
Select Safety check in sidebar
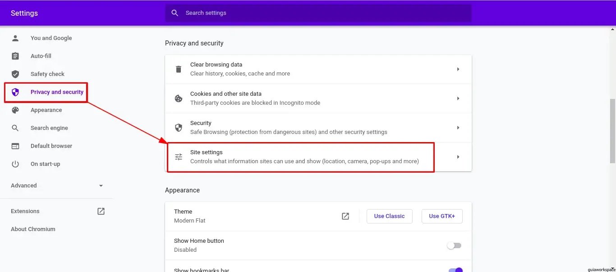point(47,74)
